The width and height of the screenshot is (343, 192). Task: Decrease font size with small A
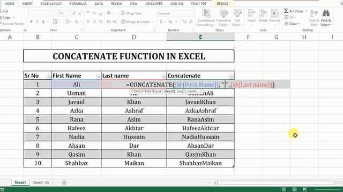click(80, 13)
